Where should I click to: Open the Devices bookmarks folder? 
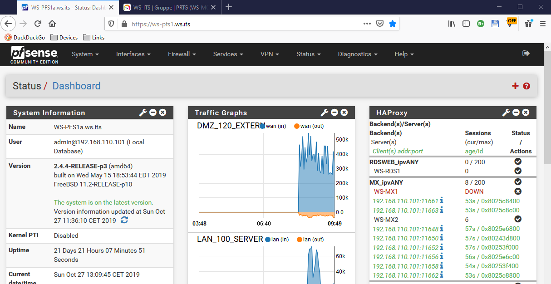point(64,37)
